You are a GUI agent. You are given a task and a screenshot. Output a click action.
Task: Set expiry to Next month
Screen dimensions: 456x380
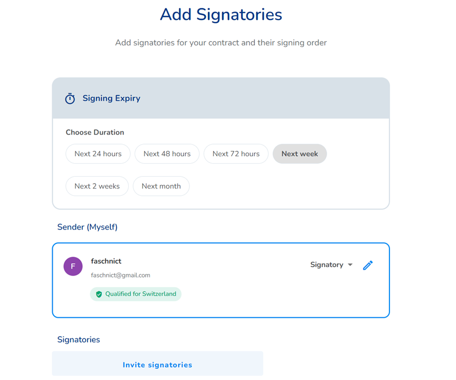click(161, 186)
